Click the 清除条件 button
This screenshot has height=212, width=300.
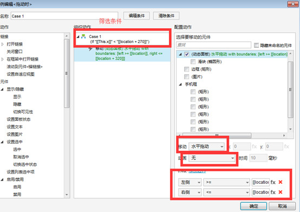166,16
